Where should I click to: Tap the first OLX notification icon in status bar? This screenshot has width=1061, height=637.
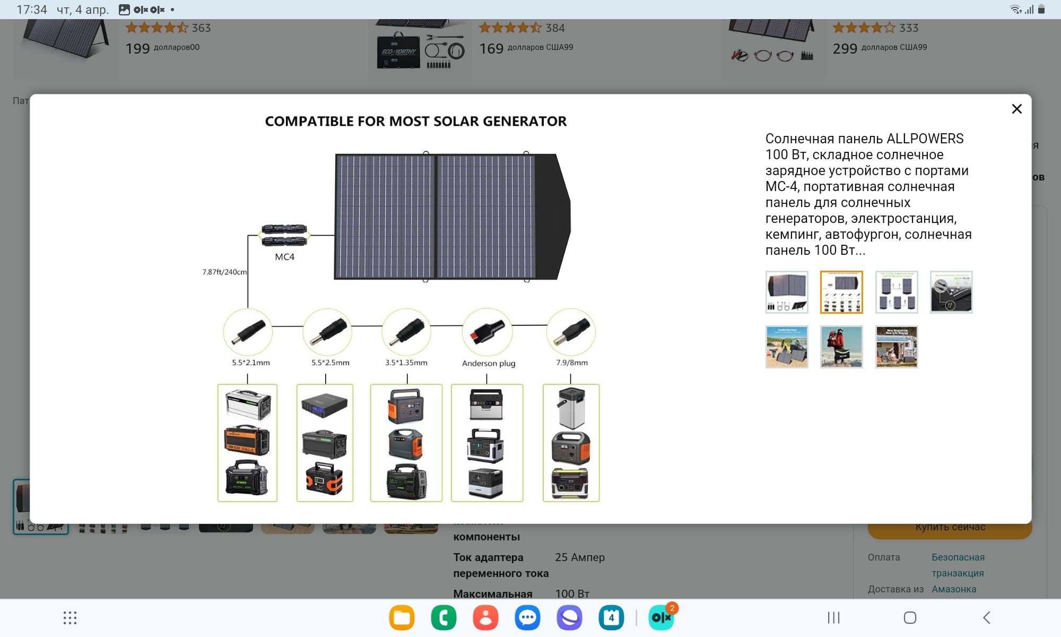tap(141, 10)
